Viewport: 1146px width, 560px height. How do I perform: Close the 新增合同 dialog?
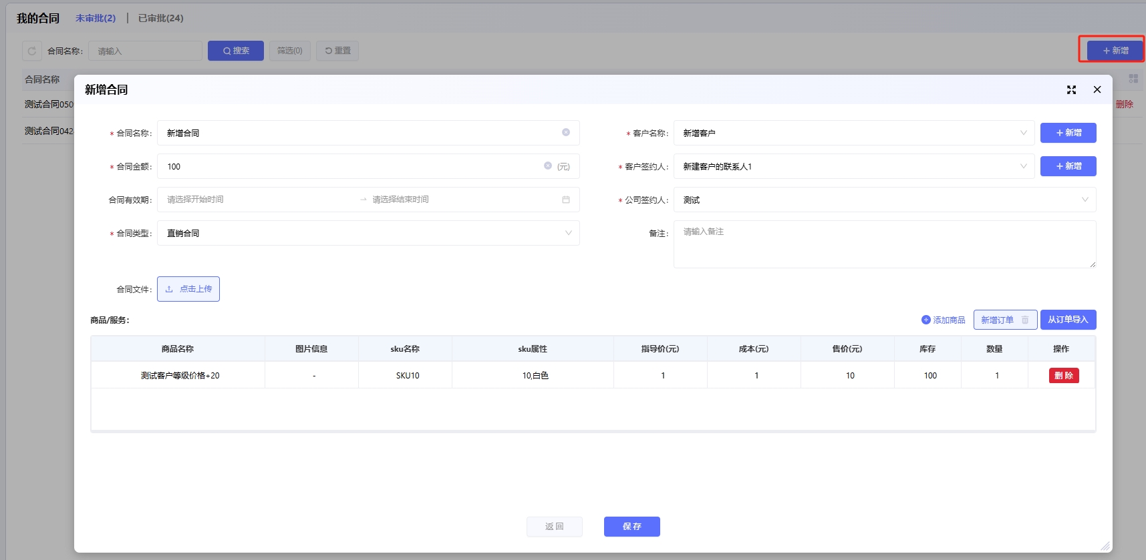1097,90
